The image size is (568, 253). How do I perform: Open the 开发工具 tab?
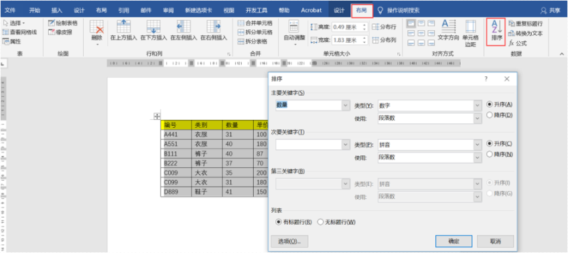(x=257, y=10)
